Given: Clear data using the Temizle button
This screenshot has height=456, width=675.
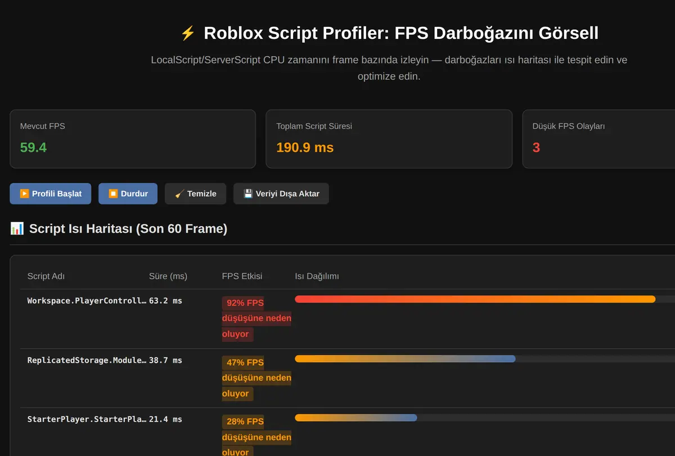Looking at the screenshot, I should (x=195, y=193).
